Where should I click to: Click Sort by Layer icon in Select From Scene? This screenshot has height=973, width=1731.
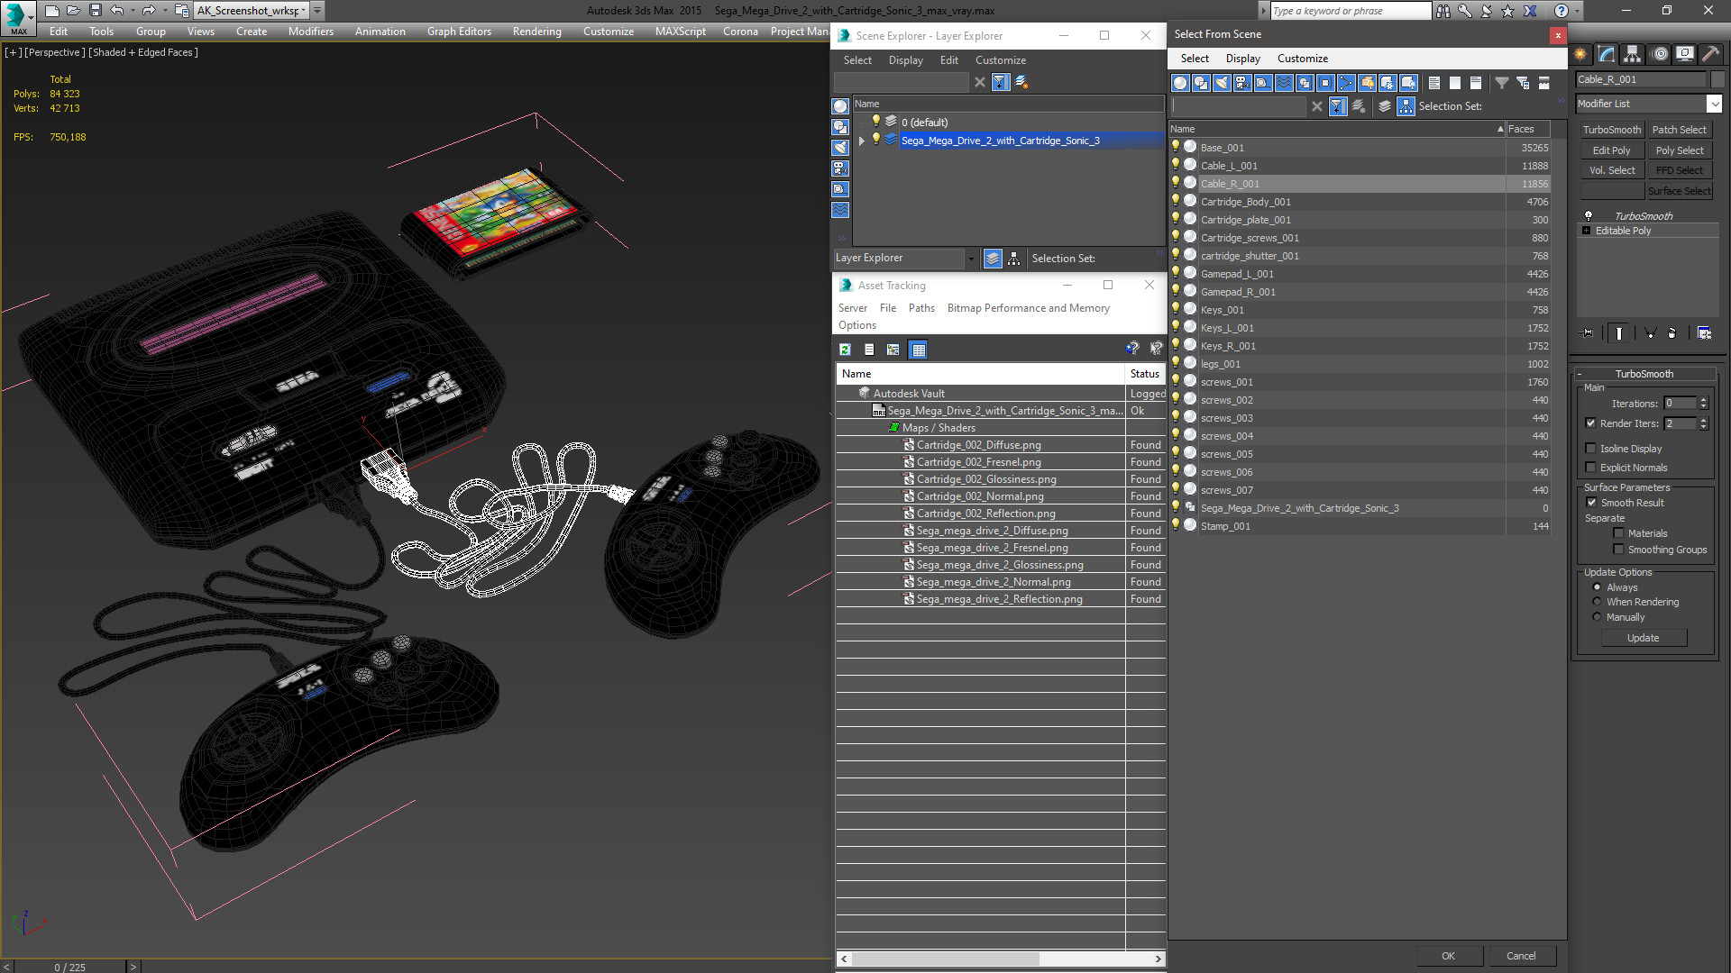1385,106
